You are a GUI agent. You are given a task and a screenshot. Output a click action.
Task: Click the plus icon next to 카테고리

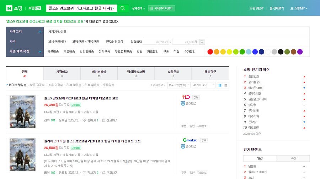point(40,32)
